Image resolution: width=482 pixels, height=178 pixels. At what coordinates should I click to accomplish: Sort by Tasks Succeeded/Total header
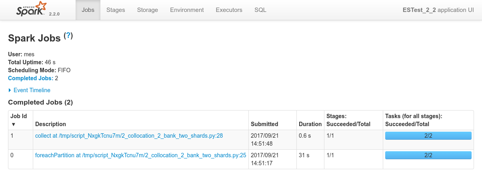tap(413, 120)
